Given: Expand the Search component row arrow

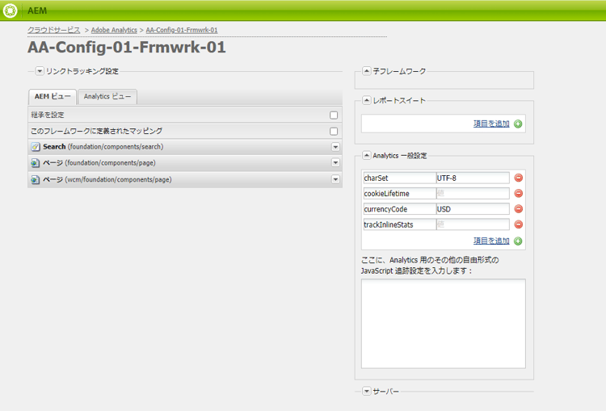Looking at the screenshot, I should pos(335,147).
